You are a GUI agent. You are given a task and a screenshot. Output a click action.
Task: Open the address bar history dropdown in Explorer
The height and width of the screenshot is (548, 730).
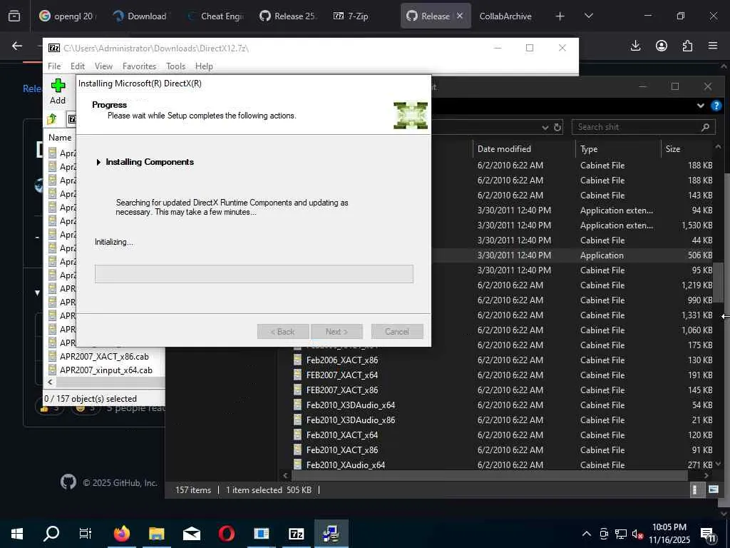click(x=545, y=127)
